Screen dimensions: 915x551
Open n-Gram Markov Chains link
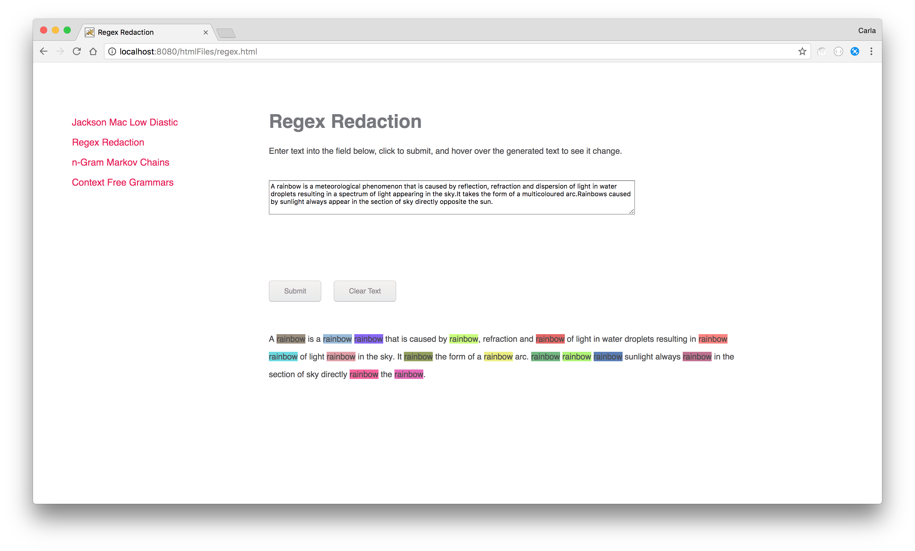120,162
